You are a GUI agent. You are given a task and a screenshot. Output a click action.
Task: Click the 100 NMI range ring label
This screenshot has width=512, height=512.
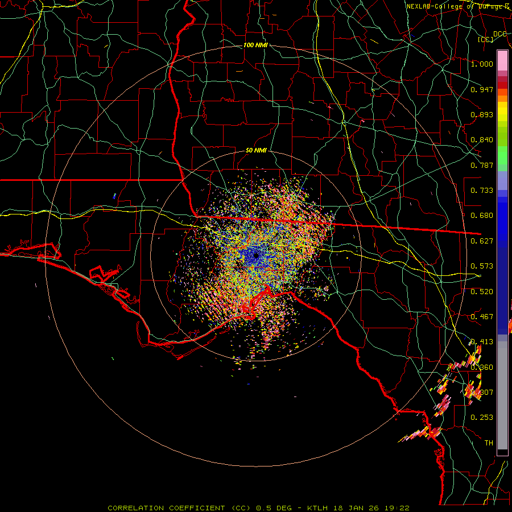(255, 45)
